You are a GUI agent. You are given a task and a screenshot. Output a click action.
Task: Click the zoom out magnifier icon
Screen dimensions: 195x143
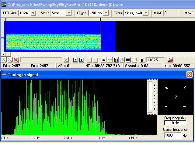point(10,60)
